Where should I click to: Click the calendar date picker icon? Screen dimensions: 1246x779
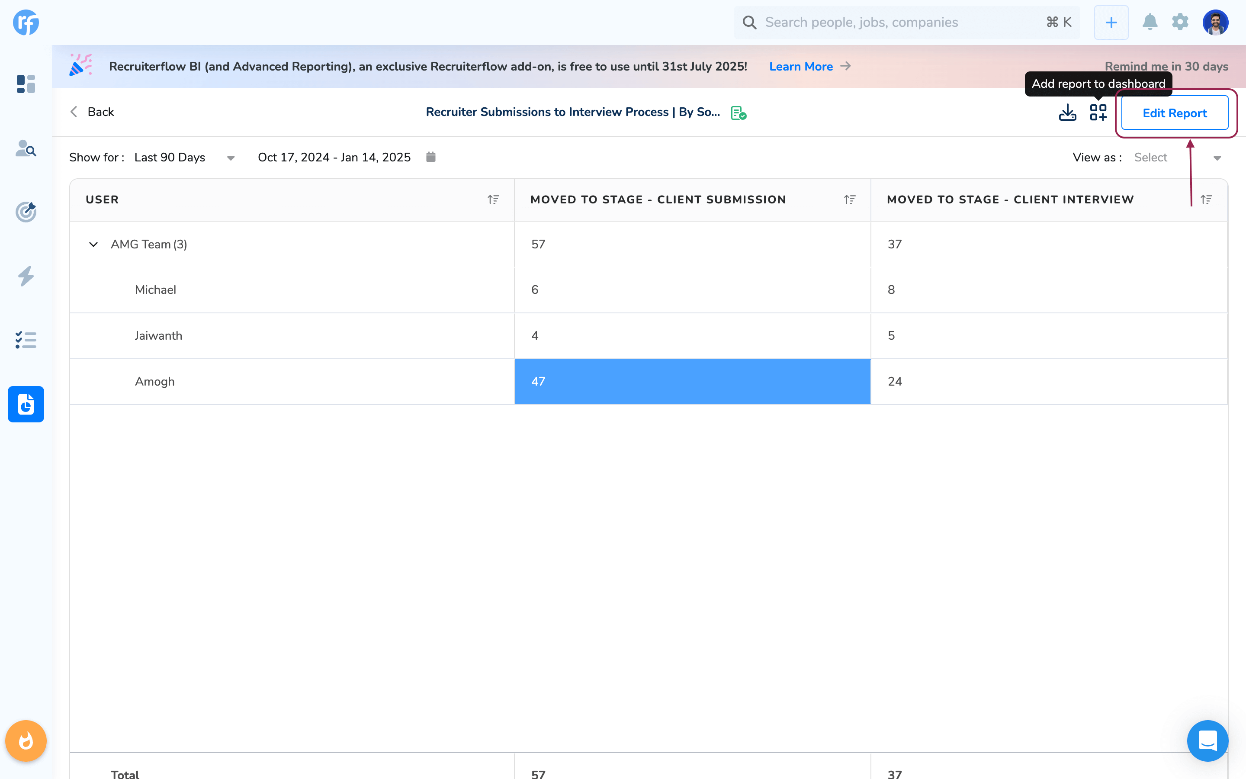431,157
